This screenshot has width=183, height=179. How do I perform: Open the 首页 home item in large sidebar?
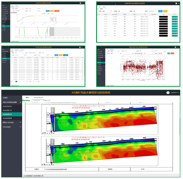pos(5,98)
